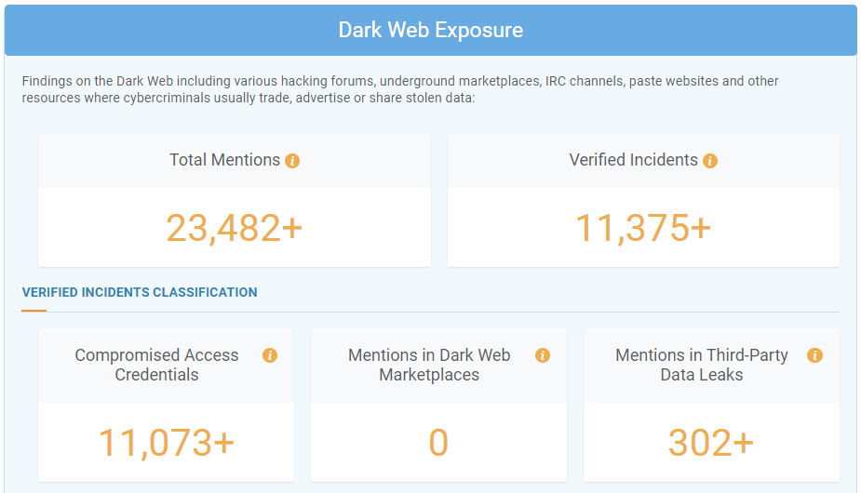The width and height of the screenshot is (861, 493).
Task: Click the Total Mentions card title
Action: pyautogui.click(x=224, y=160)
